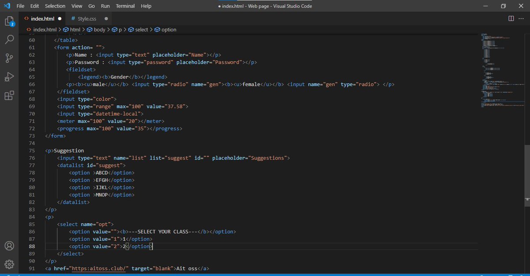Click the closing </datalist> tag on line 82
This screenshot has height=276, width=530.
tap(73, 202)
